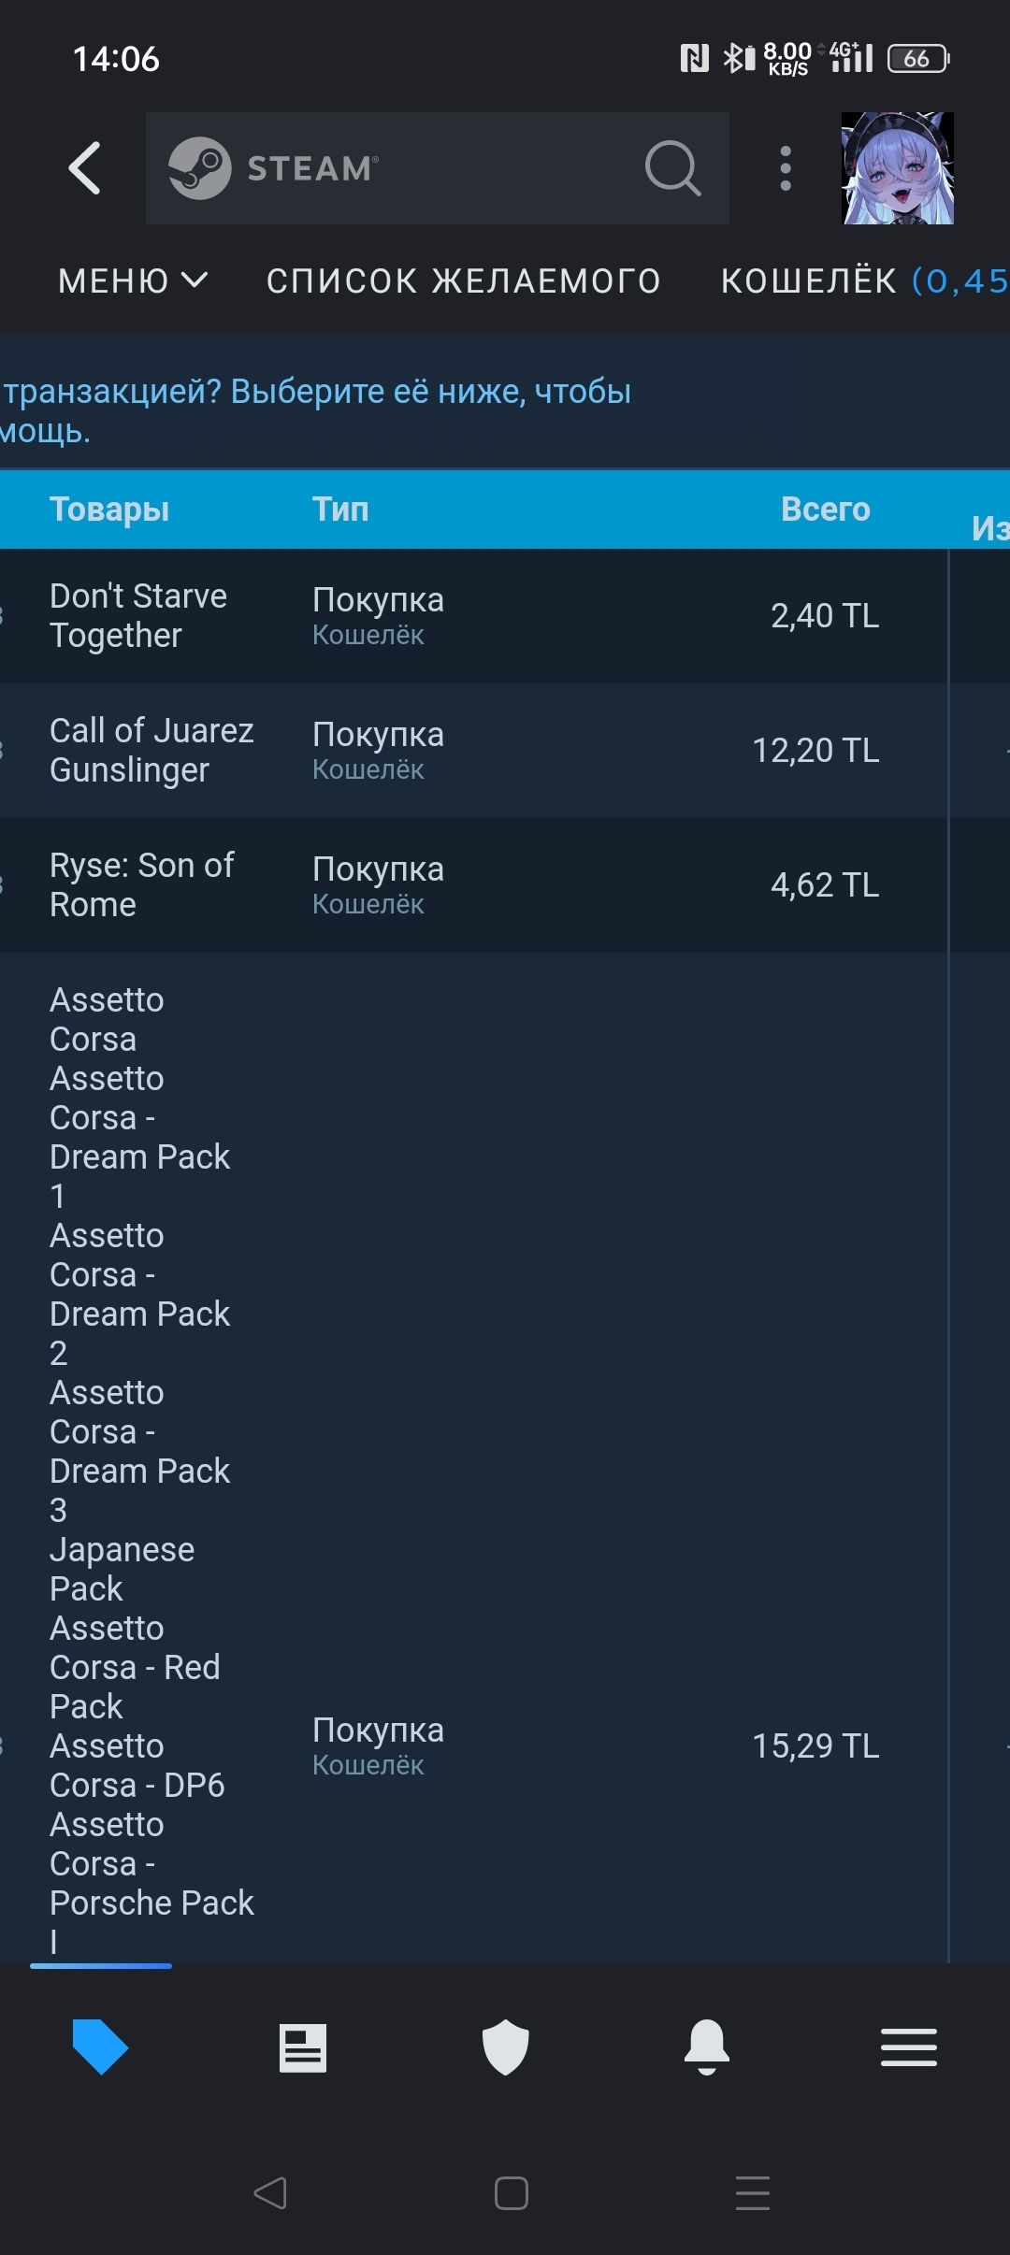This screenshot has width=1010, height=2255.
Task: Open Steam Guard shield icon tab
Action: [505, 2047]
